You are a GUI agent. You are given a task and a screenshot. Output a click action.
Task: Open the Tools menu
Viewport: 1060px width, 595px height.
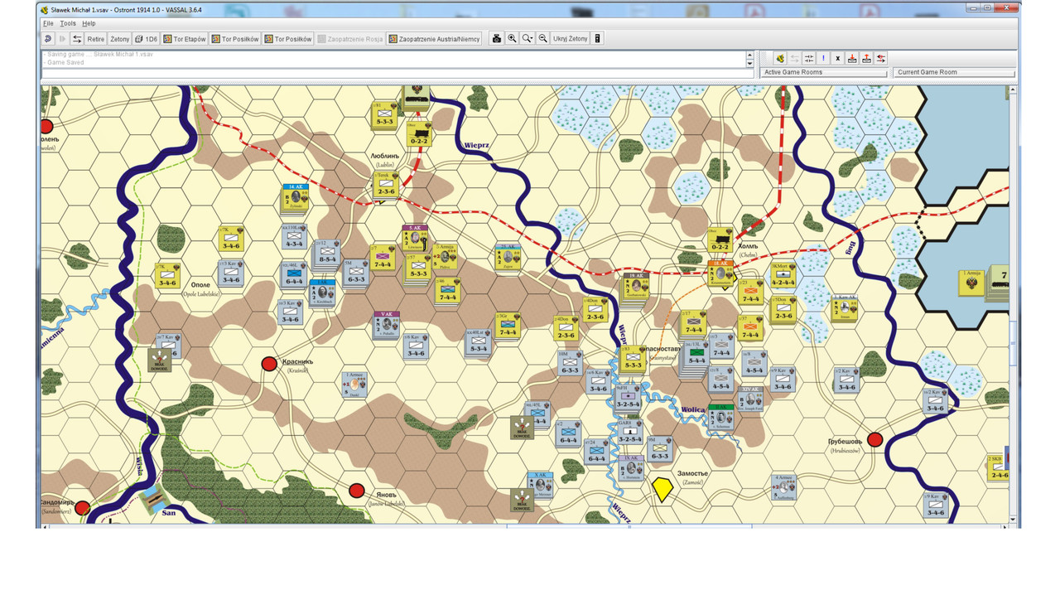pos(68,23)
